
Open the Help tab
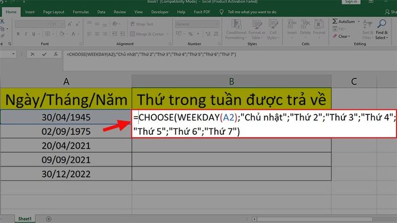[x=181, y=12]
